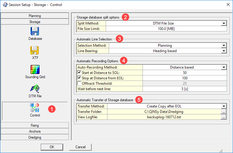233x153 pixels.
Task: Confirm settings with the OK button
Action: pos(52,147)
